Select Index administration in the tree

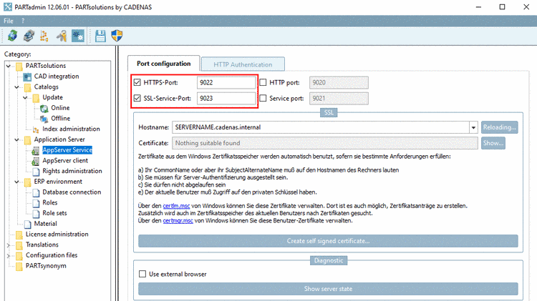71,129
